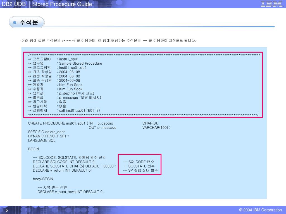
Task: Click the '-- SQLCODE, SQLSTATE, 반환용 변수 선언' comment
Action: point(69,157)
